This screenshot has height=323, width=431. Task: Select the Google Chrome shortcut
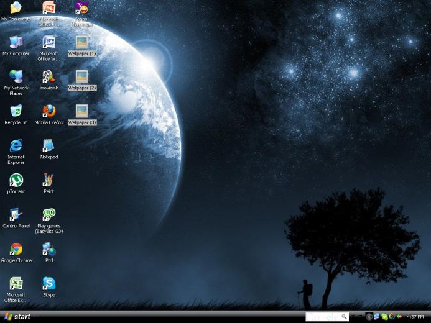(16, 253)
